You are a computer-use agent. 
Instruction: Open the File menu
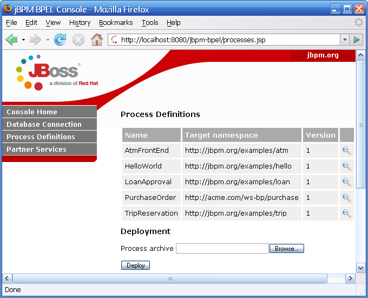11,23
